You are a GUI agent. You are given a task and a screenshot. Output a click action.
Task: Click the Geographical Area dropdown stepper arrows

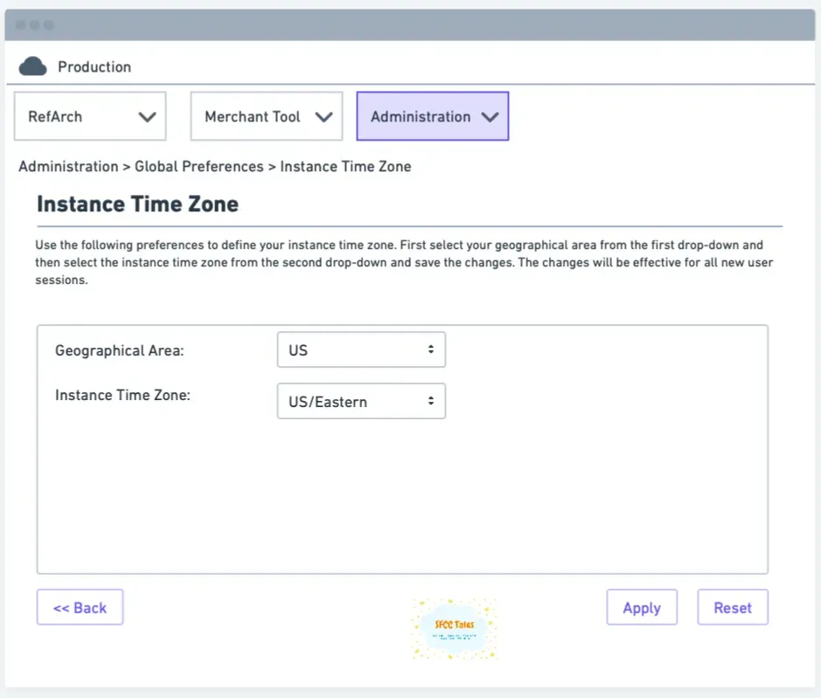click(430, 349)
